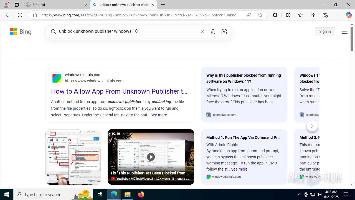This screenshot has height=200, width=355.
Task: Open volume control in system tray
Action: coord(319,194)
